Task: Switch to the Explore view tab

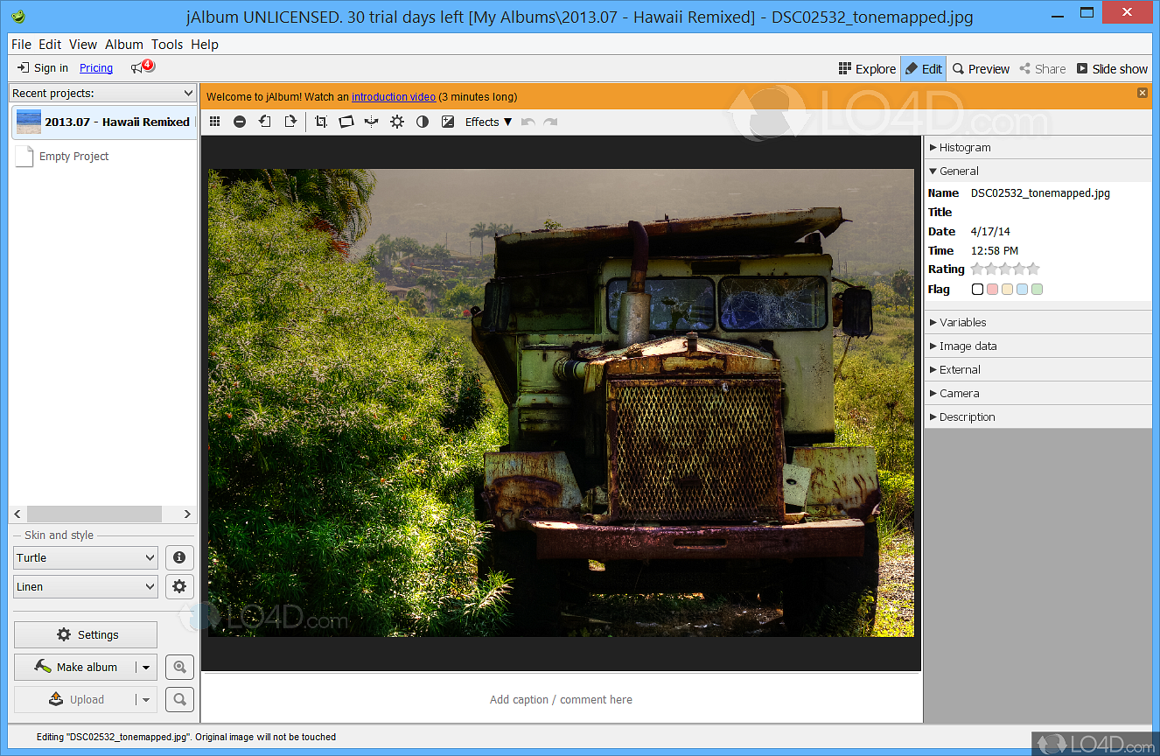Action: click(867, 69)
